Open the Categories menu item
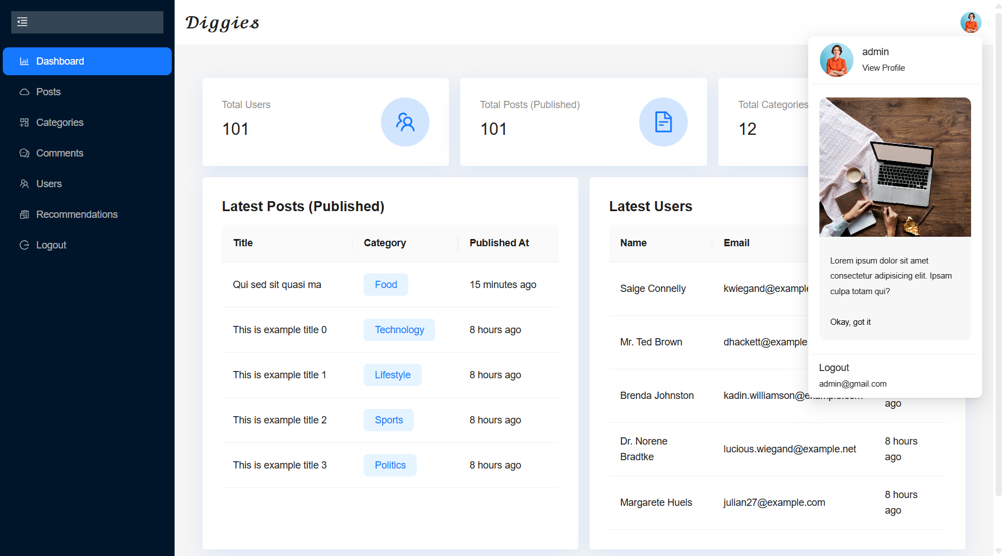 tap(60, 123)
